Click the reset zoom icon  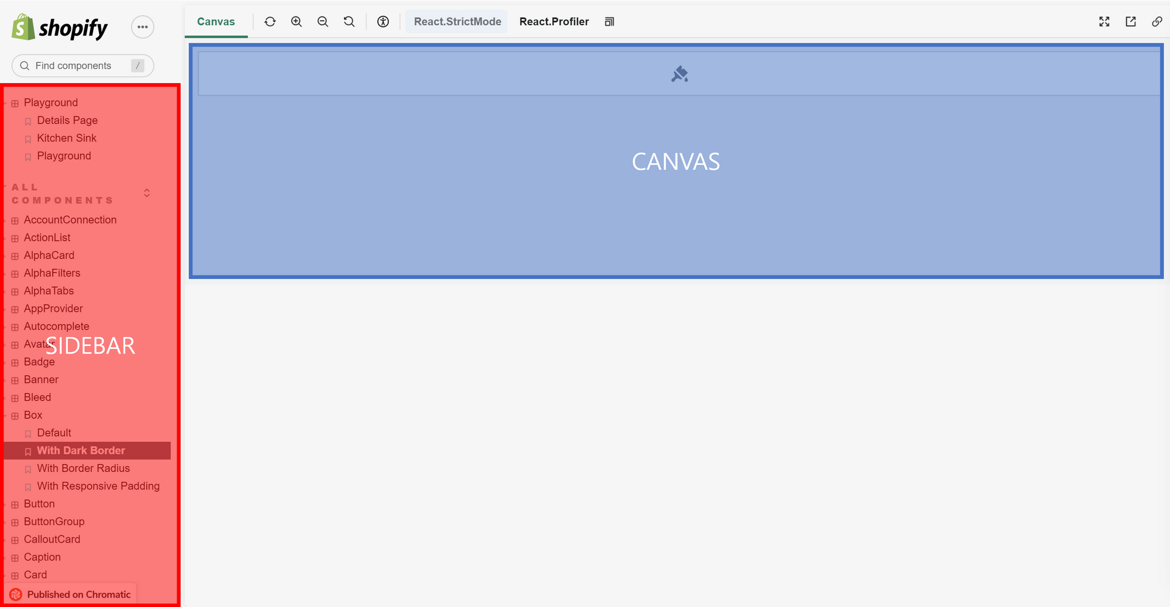(x=349, y=22)
